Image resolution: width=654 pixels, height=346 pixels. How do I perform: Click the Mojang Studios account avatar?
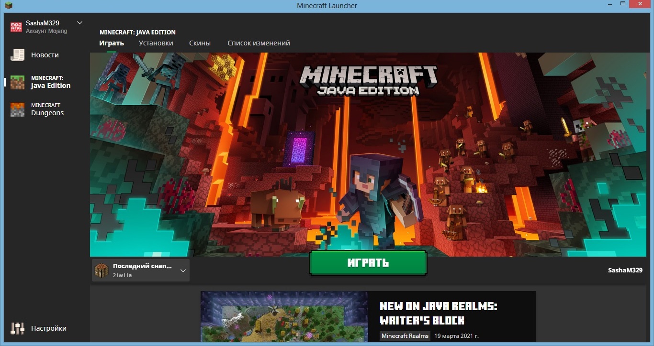click(16, 27)
